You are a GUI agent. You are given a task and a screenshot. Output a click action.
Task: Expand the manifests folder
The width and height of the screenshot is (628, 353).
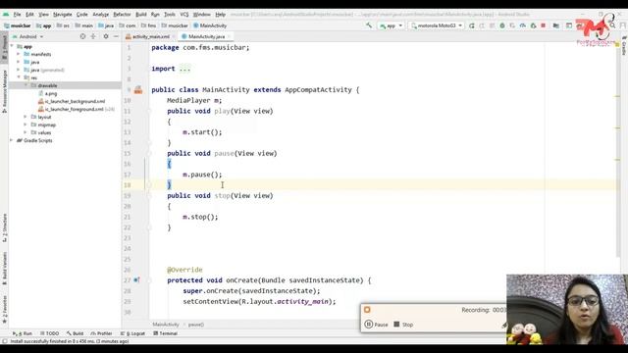(18, 54)
